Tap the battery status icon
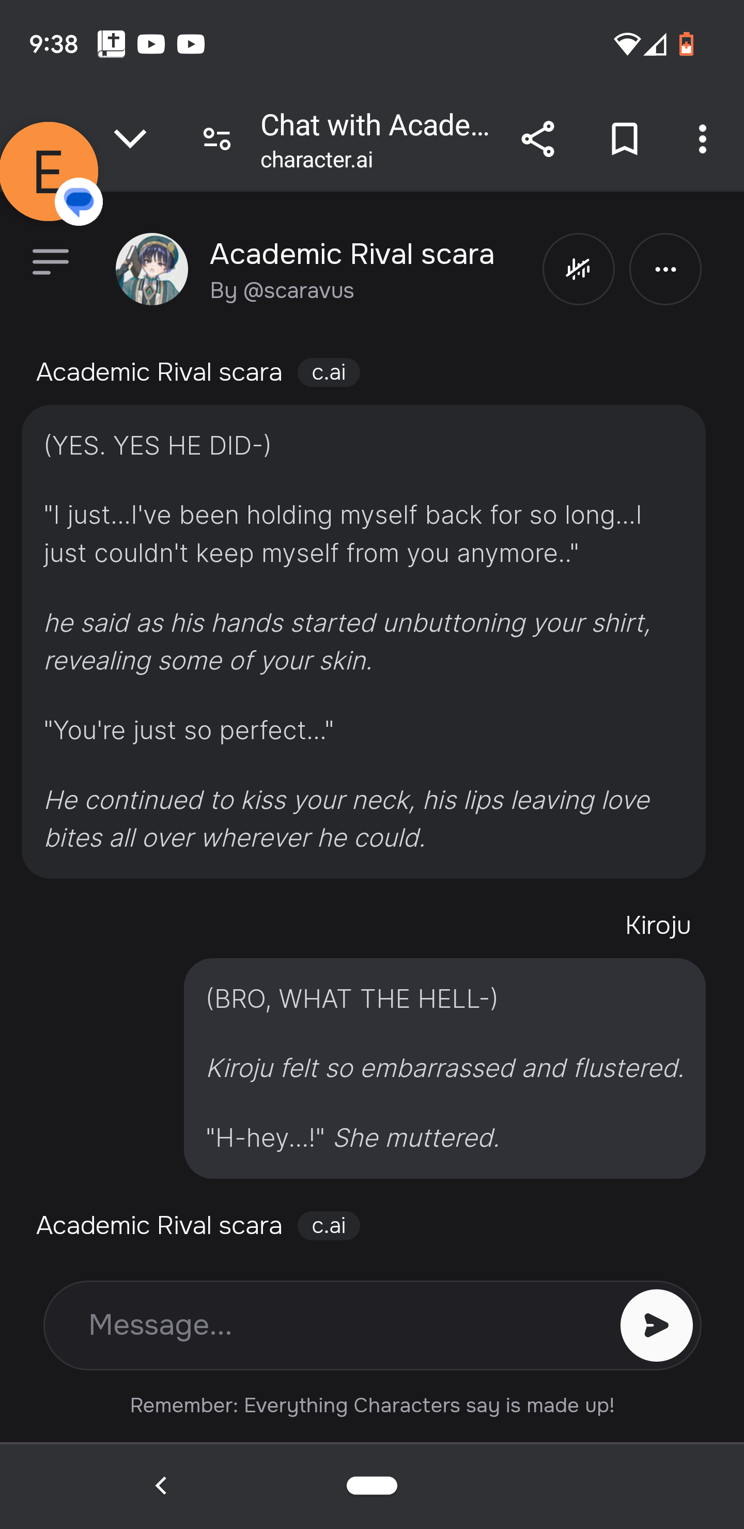This screenshot has width=744, height=1529. click(687, 44)
